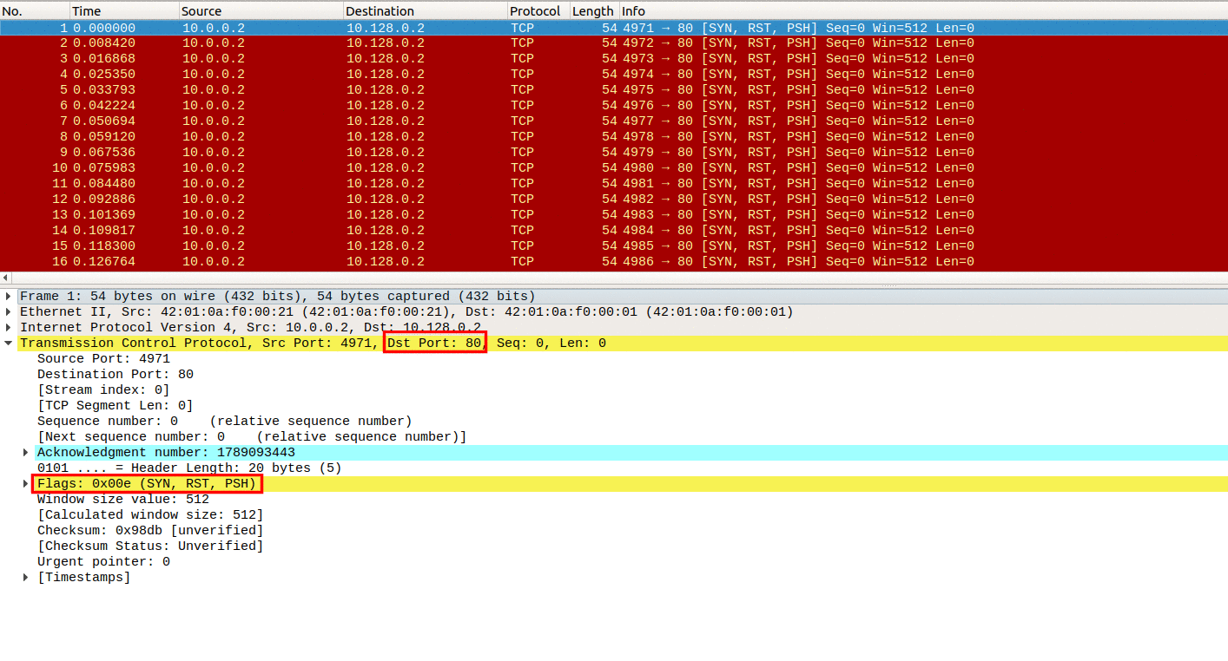The width and height of the screenshot is (1228, 661).
Task: Select the Source Port: 4971 field
Action: [x=103, y=359]
